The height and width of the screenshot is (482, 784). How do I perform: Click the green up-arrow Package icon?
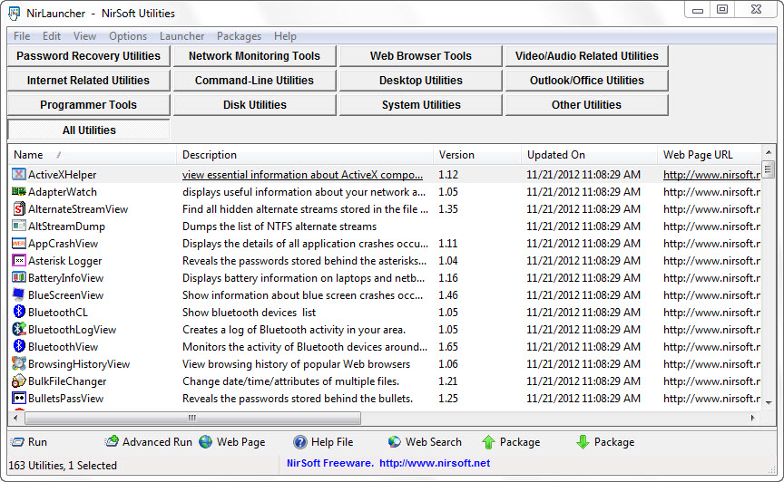488,442
